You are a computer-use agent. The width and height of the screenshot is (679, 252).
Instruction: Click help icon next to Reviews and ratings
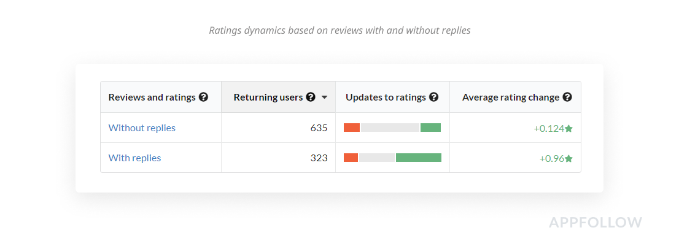click(x=203, y=97)
